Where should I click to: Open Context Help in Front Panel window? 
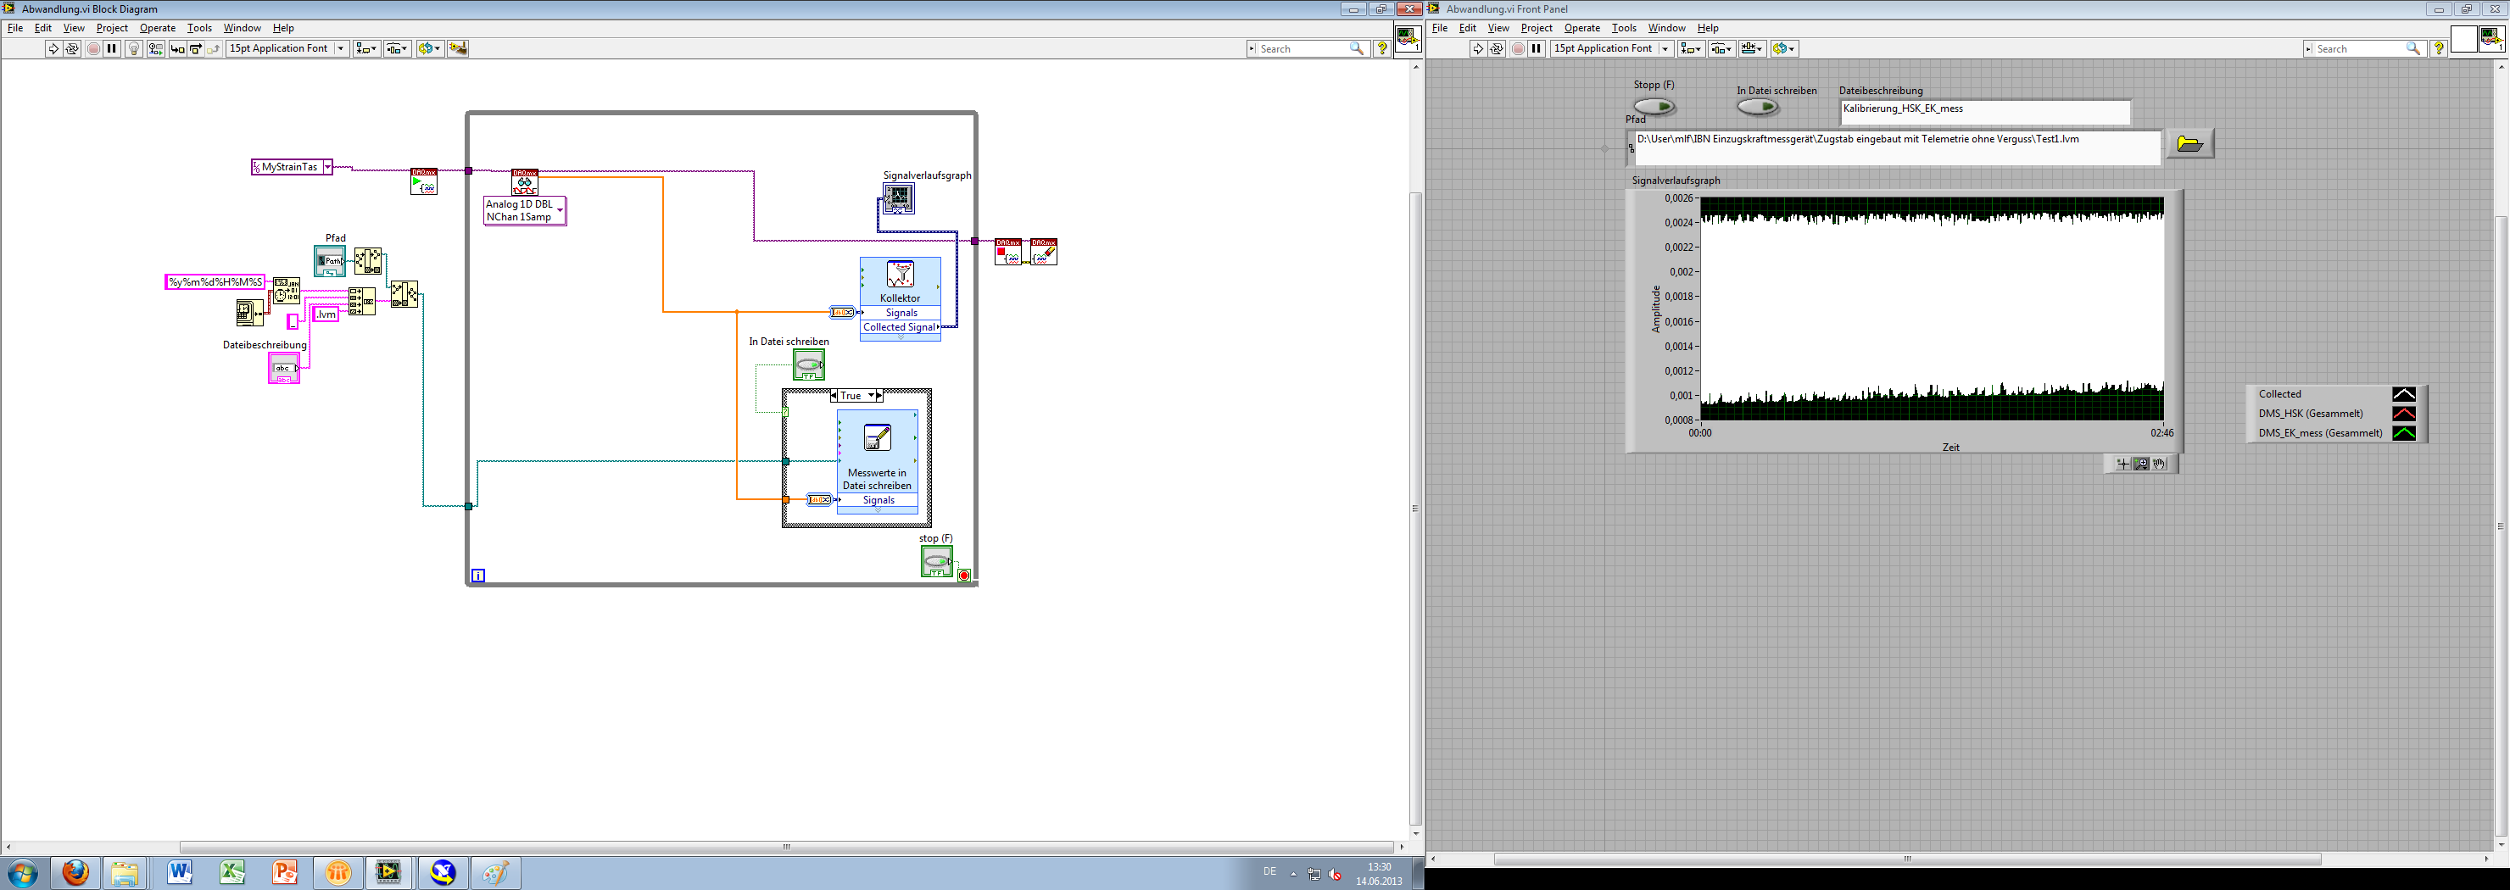2439,48
